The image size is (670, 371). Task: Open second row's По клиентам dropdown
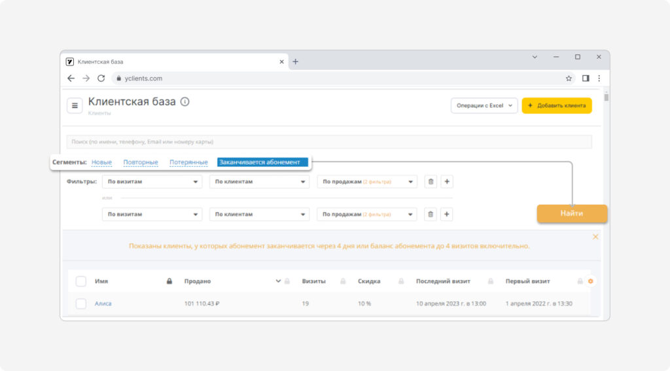coord(259,214)
